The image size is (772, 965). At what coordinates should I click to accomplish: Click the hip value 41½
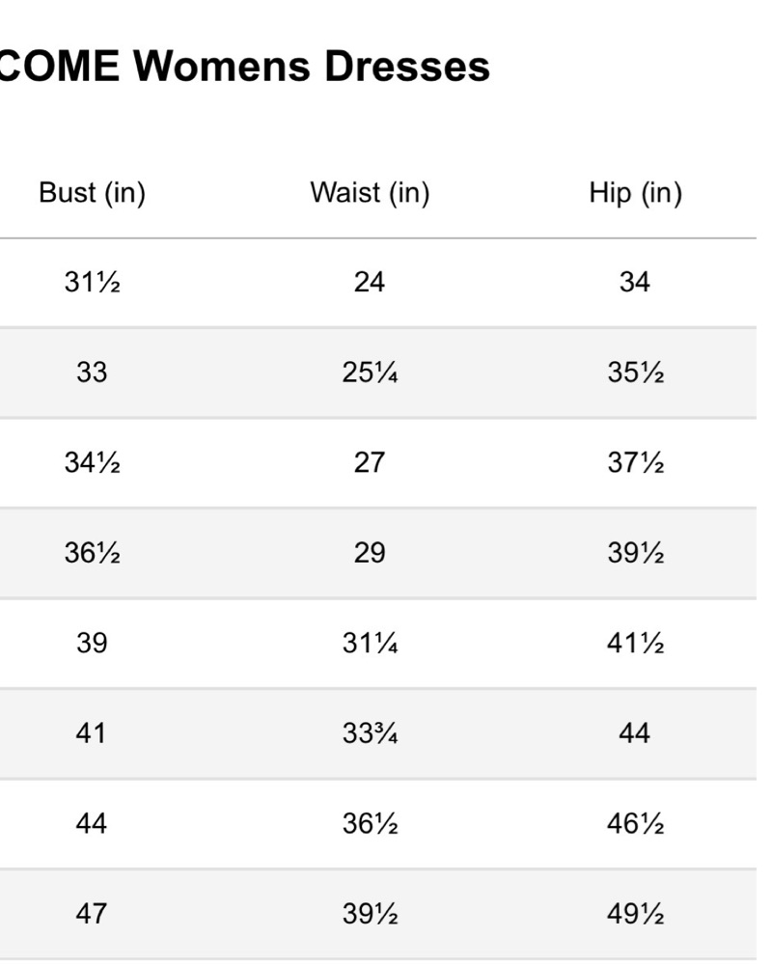point(635,643)
